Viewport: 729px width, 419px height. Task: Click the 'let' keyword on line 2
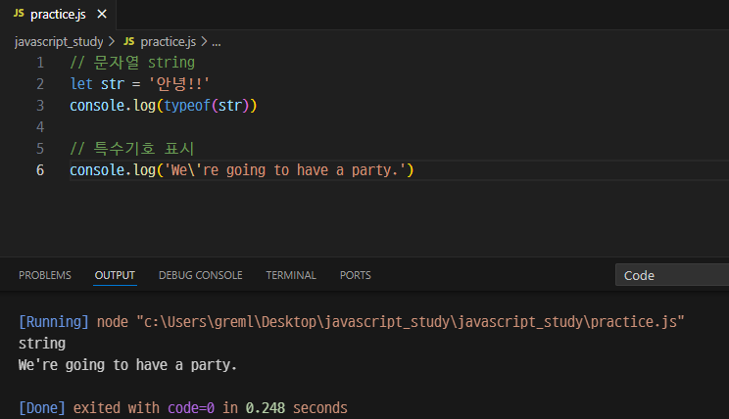pyautogui.click(x=81, y=84)
